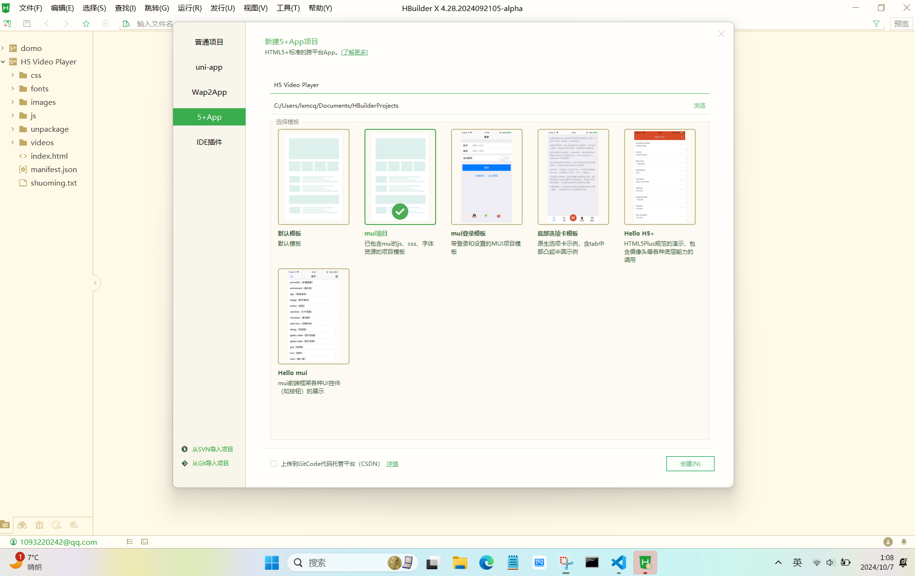
Task: Click the user account icon in status bar
Action: pos(13,542)
